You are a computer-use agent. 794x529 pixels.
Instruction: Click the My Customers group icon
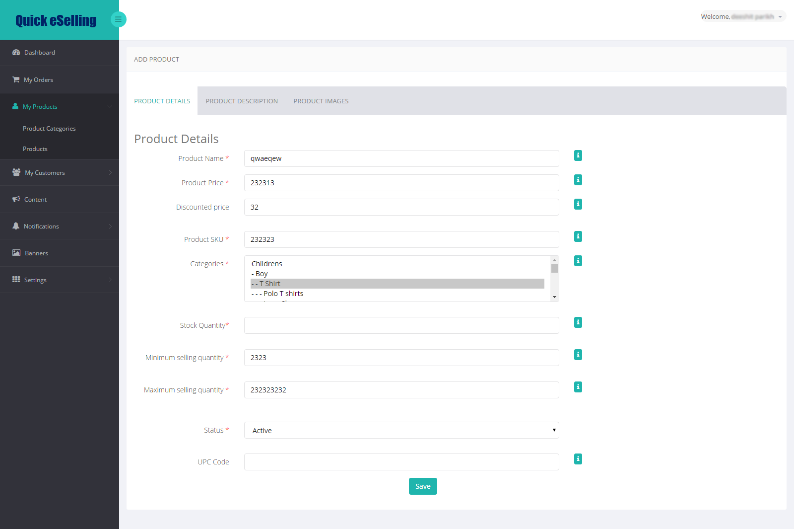click(x=16, y=172)
